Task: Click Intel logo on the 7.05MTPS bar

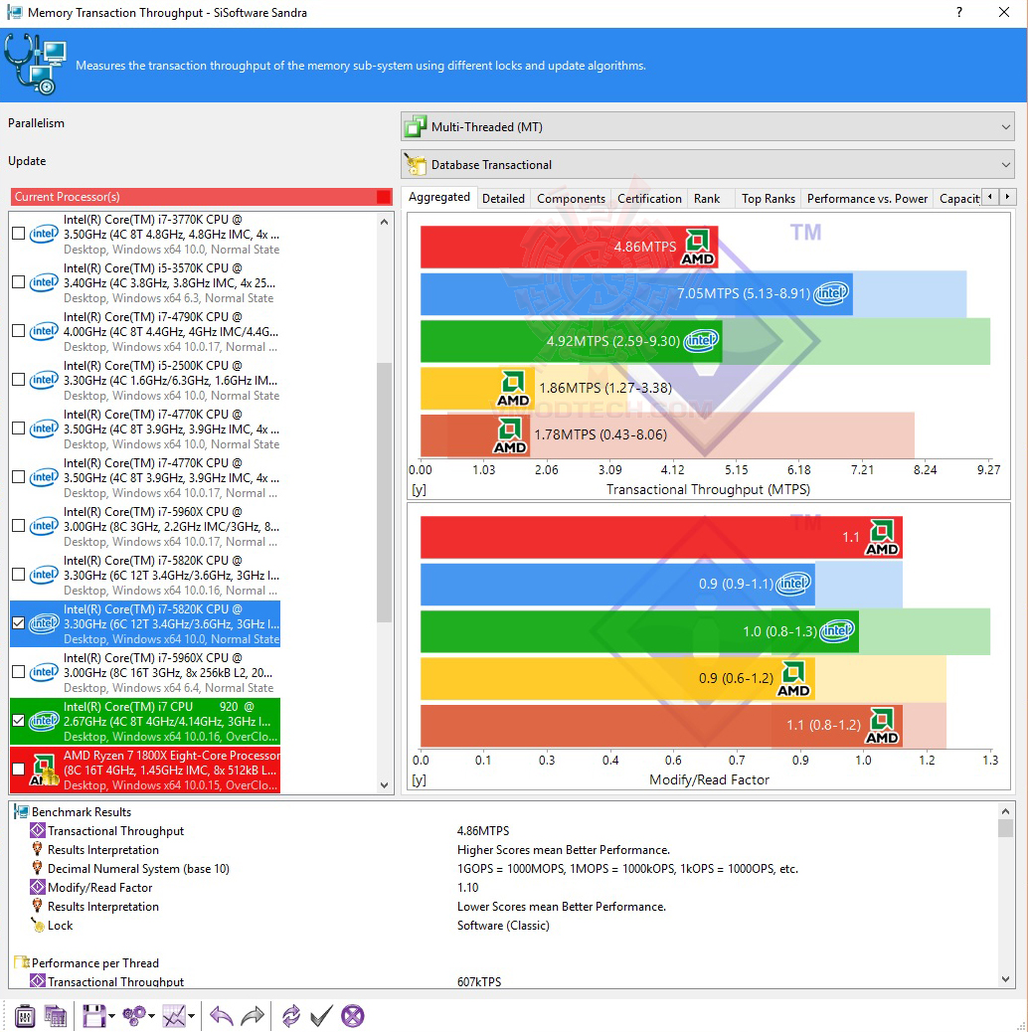Action: click(830, 293)
